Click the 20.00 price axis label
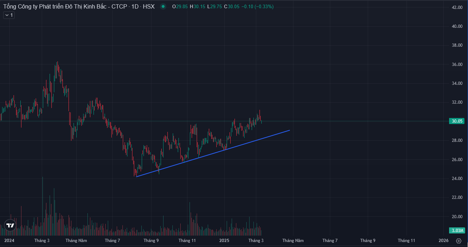The image size is (468, 247). point(457,217)
